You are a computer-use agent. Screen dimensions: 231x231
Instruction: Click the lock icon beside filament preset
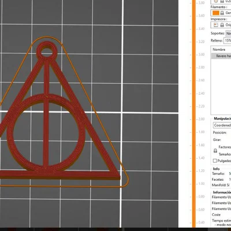click(x=222, y=13)
